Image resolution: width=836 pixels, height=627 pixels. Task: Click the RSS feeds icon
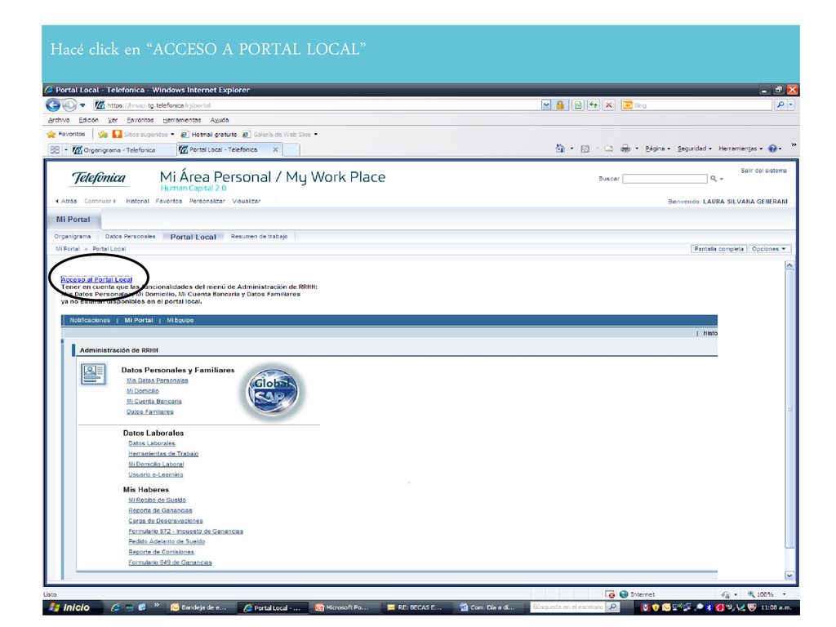[x=585, y=149]
